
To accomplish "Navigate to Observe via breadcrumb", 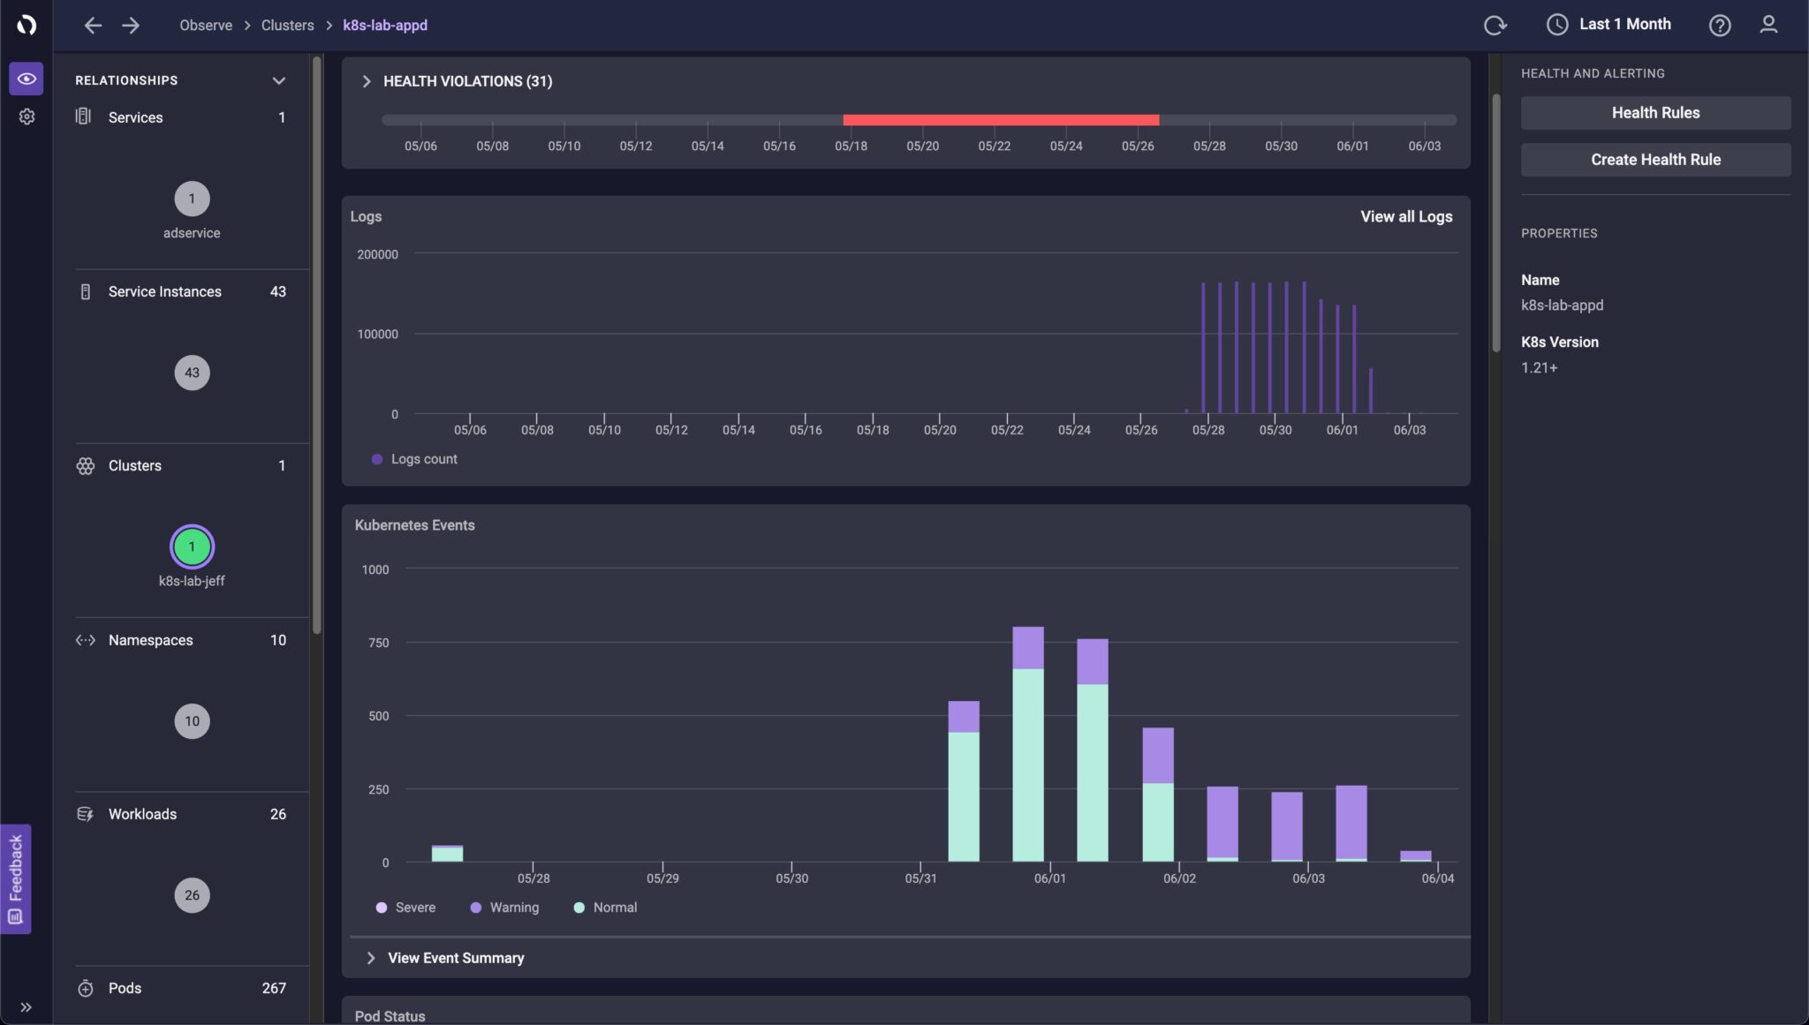I will [x=205, y=25].
